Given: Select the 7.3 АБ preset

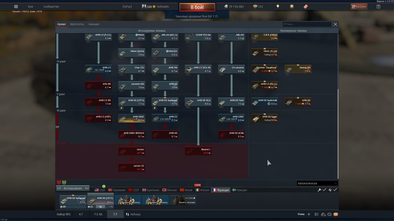Looking at the screenshot, I should point(98,214).
